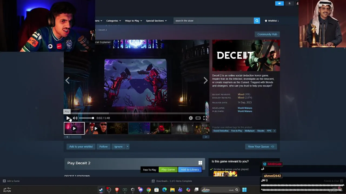Click Add a Game in Steam footer
The image size is (346, 194).
[11, 181]
